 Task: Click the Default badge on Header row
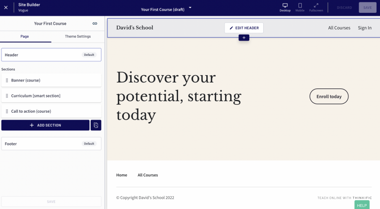click(x=89, y=55)
